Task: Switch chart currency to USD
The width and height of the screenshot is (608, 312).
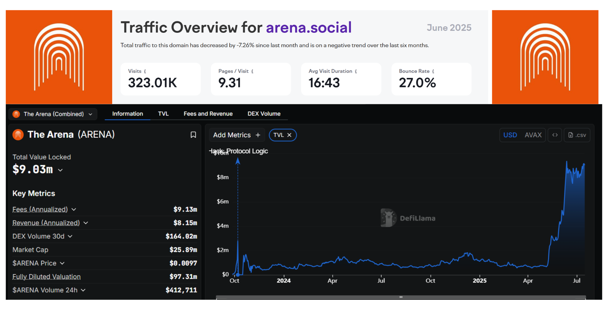Action: tap(510, 135)
